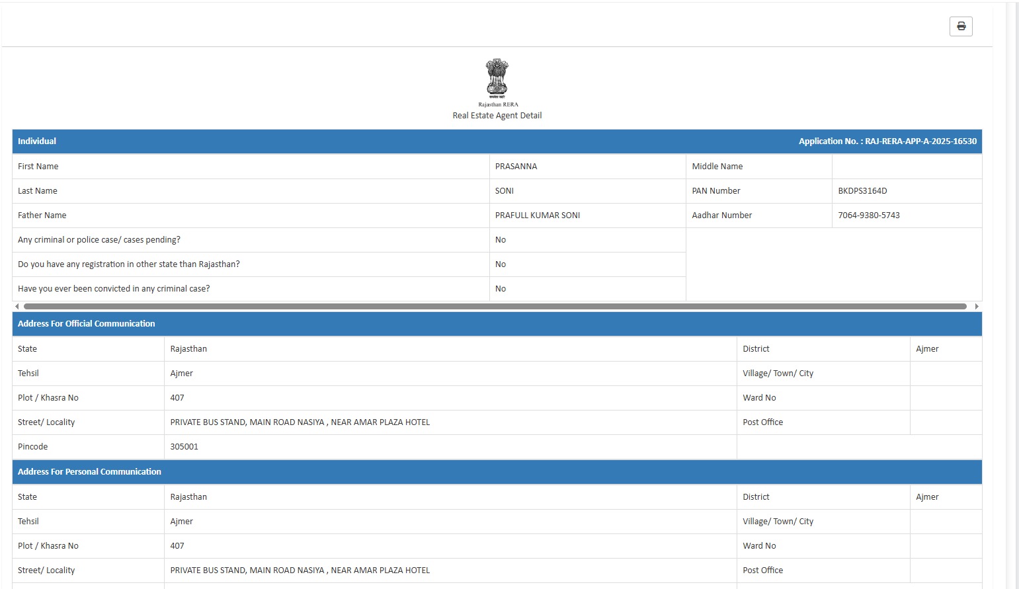Select the Individual section header
Screen dimensions: 1019x589
click(x=37, y=141)
